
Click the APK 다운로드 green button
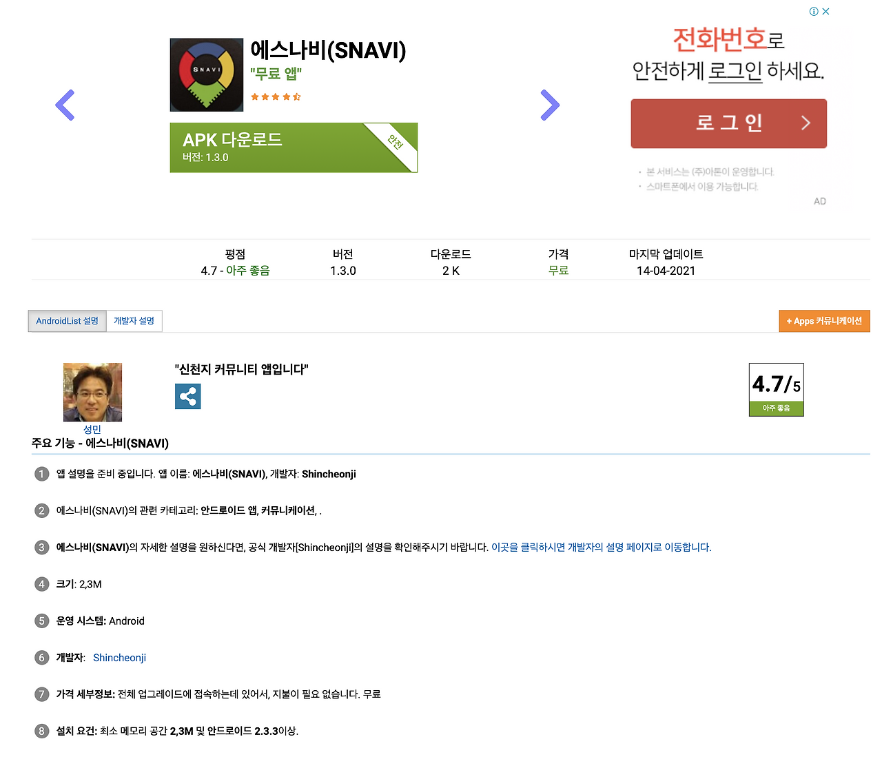coord(294,147)
